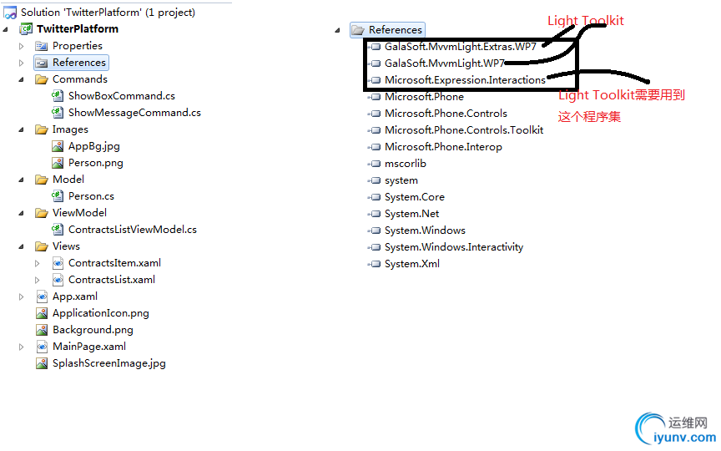Click the Model folder icon

point(42,180)
